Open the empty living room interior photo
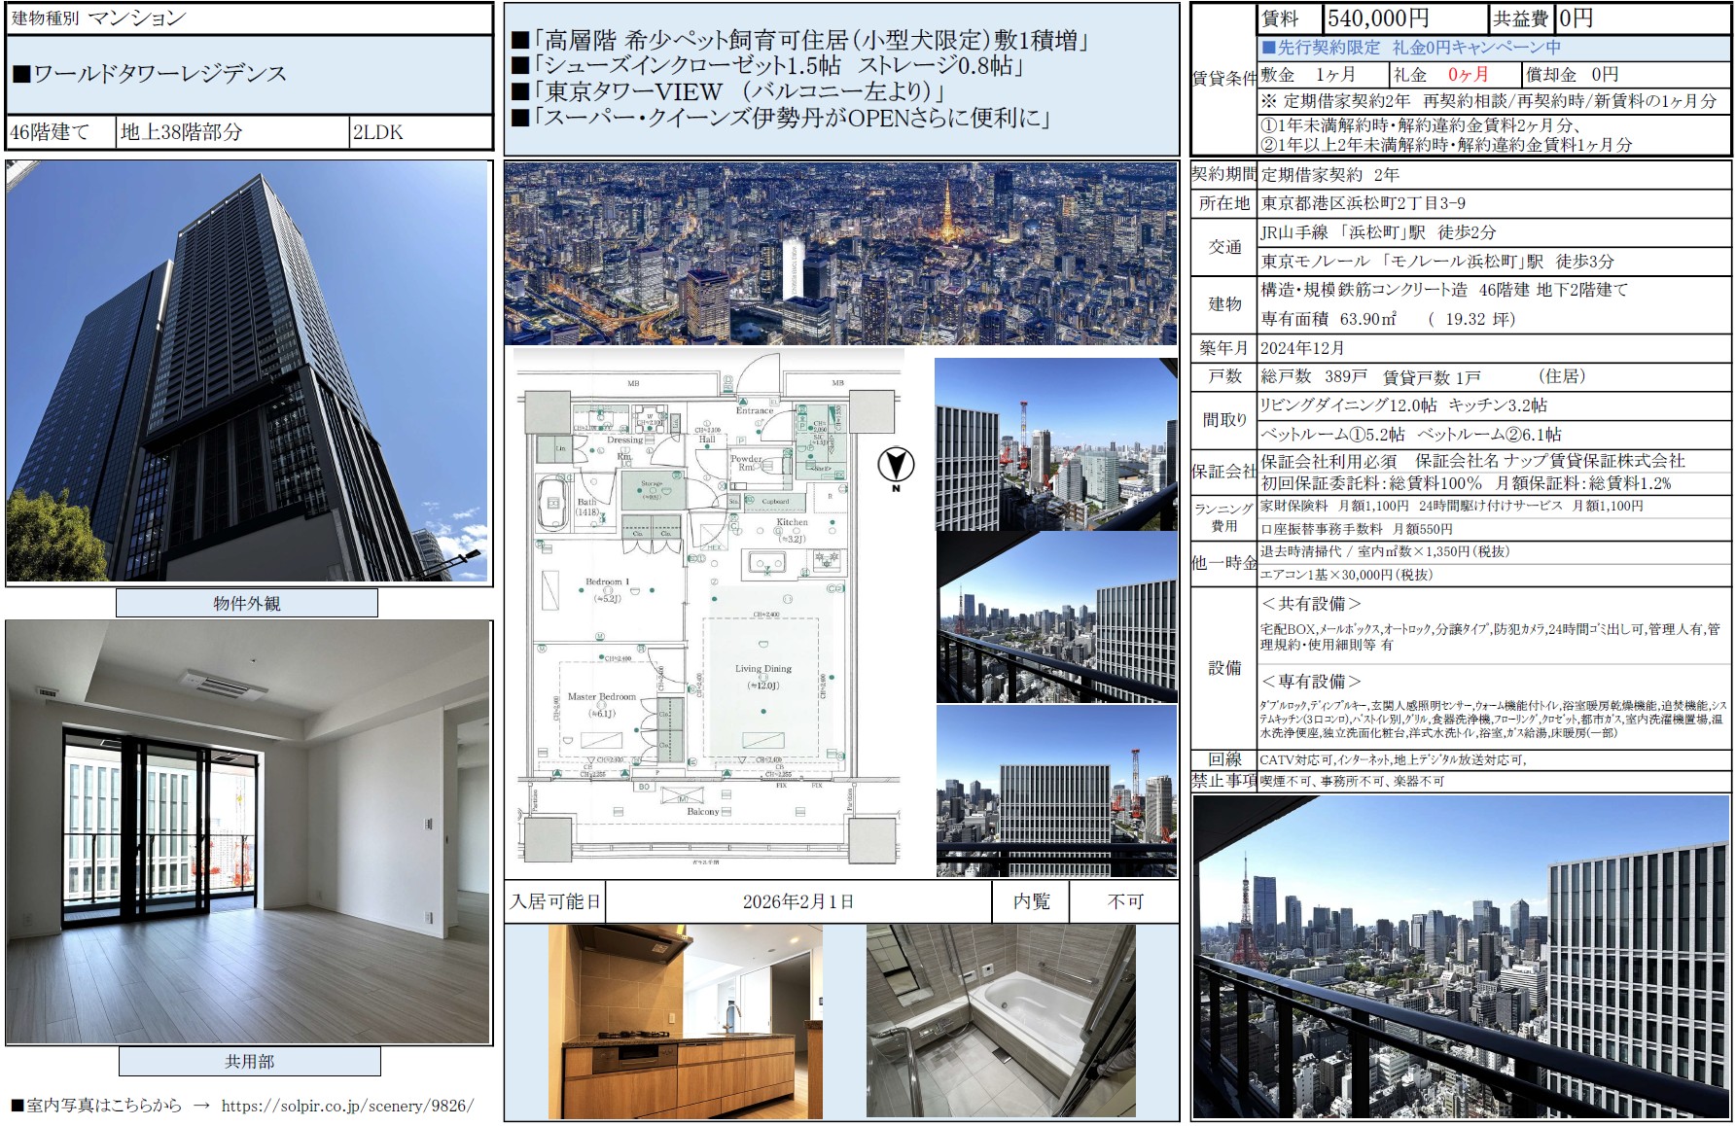The height and width of the screenshot is (1126, 1736). click(249, 832)
